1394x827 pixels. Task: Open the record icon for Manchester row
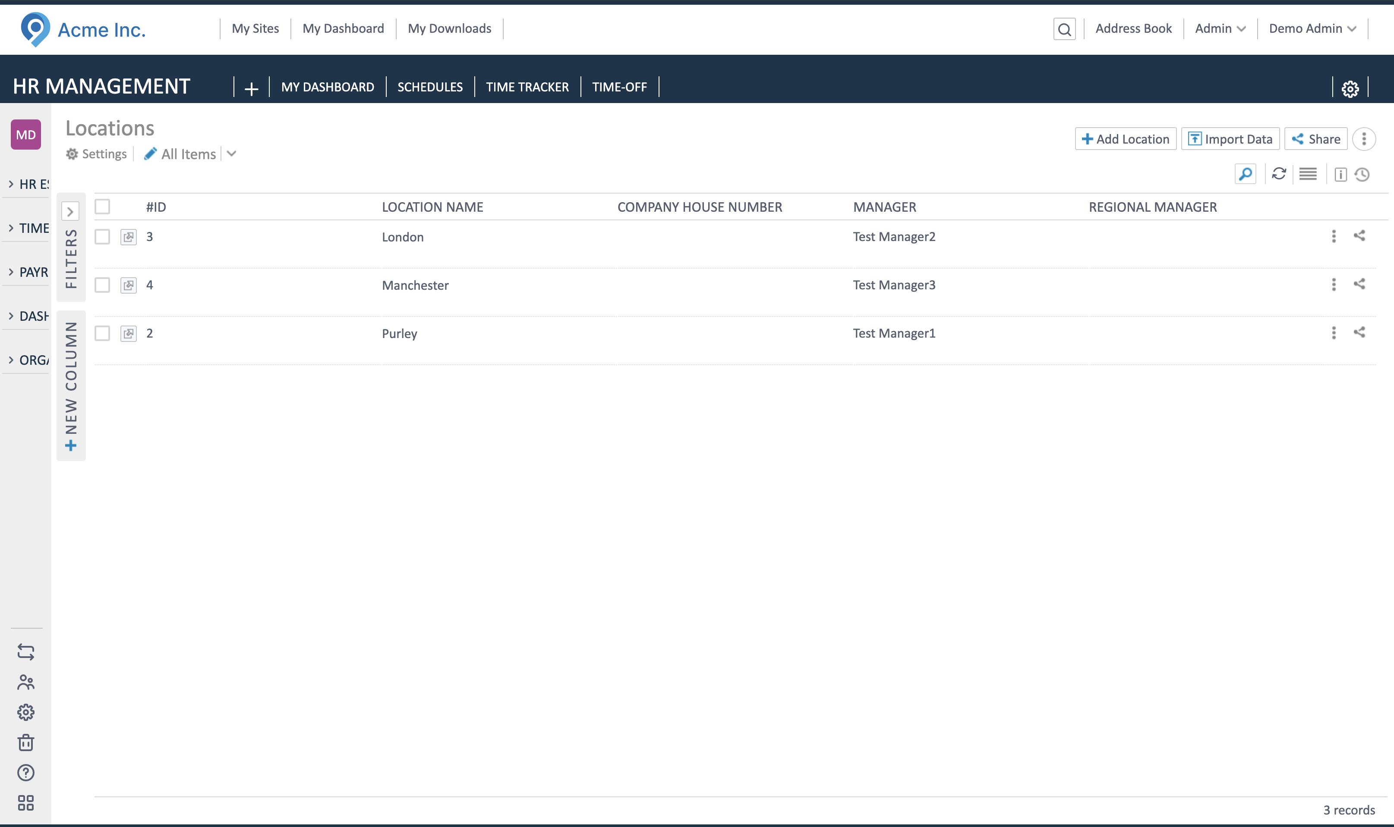tap(128, 285)
